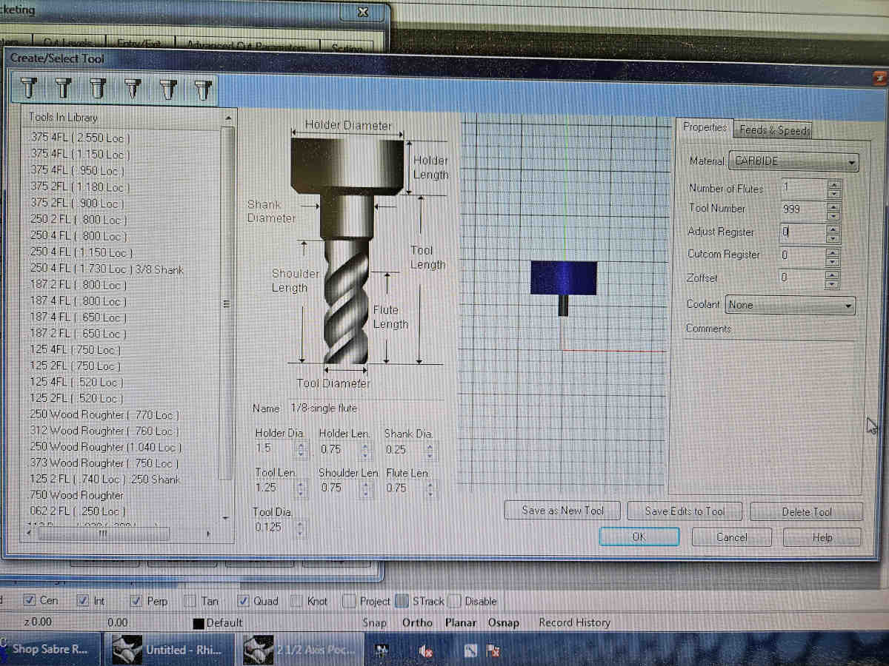Check the Disable osnap checkbox
This screenshot has width=889, height=666.
455,601
